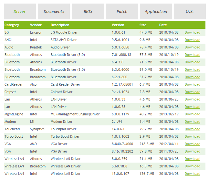Click the 'Modem Driver' description
Image resolution: width=209 pixels, height=181 pixels.
[61, 122]
